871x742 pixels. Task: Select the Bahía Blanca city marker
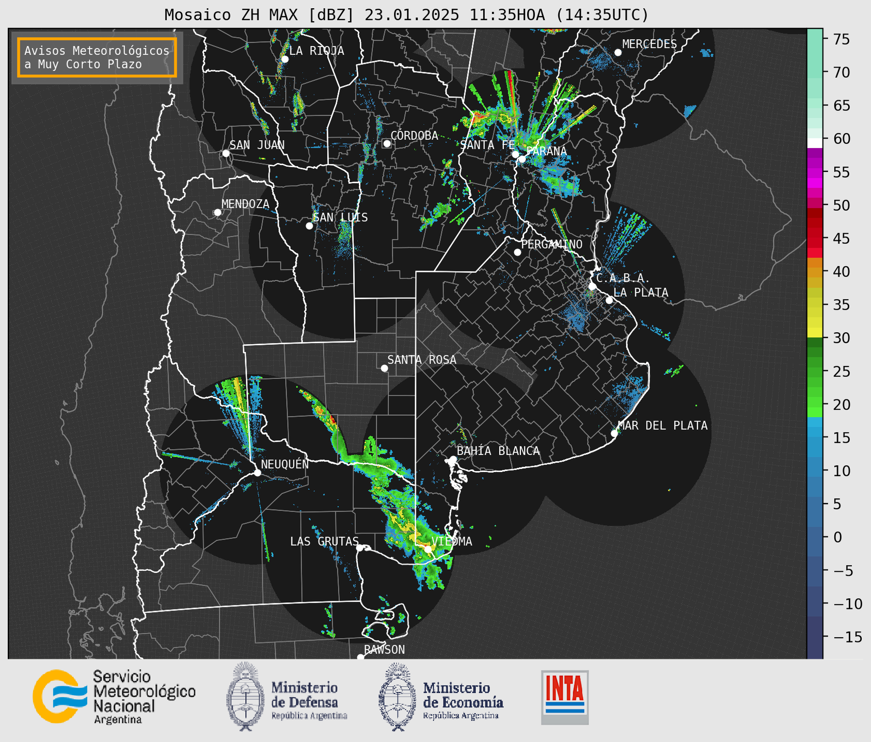pos(453,459)
